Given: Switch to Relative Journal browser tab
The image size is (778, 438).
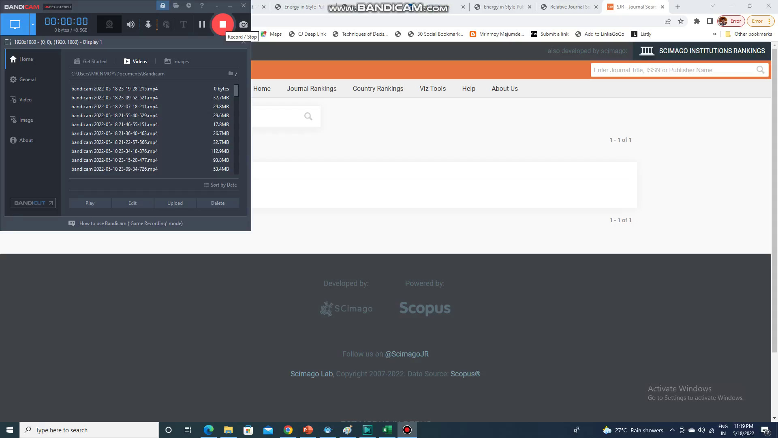Looking at the screenshot, I should (569, 7).
